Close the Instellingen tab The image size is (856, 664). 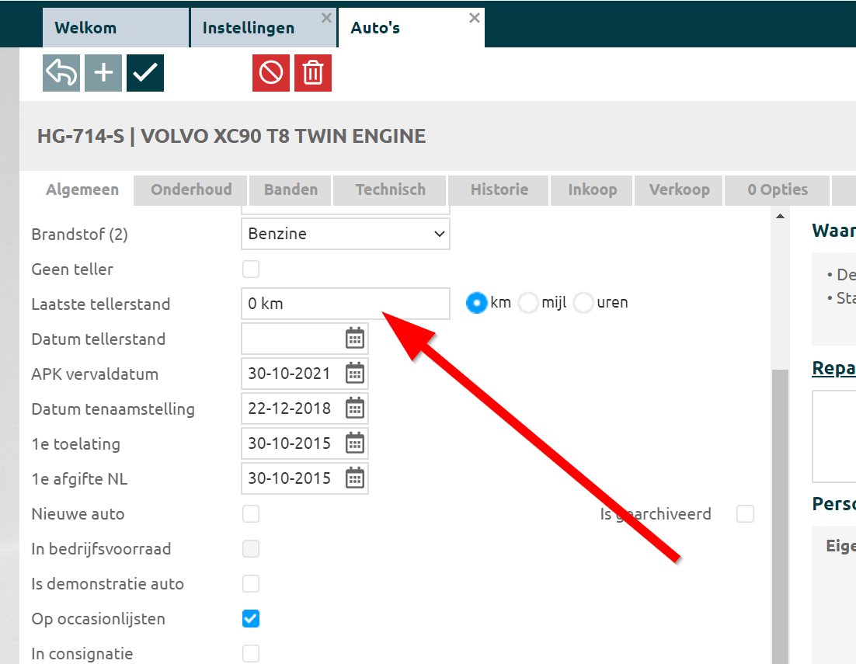coord(326,18)
